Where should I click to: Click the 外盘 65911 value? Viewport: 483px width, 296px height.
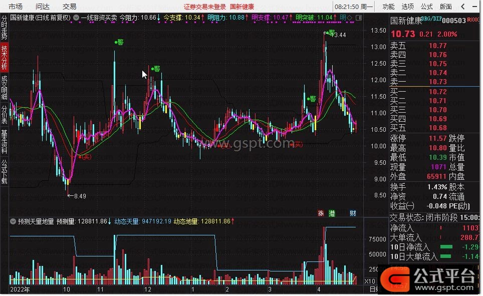(436, 176)
